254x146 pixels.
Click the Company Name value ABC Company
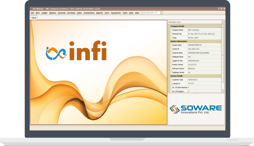point(194,30)
